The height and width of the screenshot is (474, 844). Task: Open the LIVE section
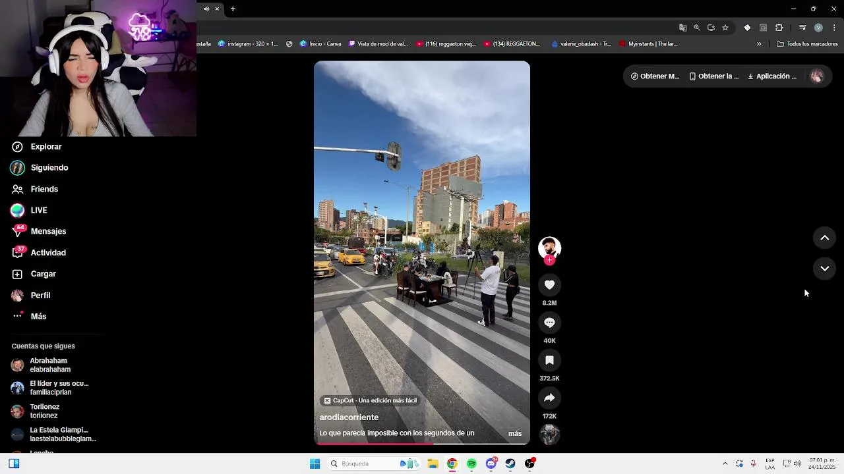[29, 210]
